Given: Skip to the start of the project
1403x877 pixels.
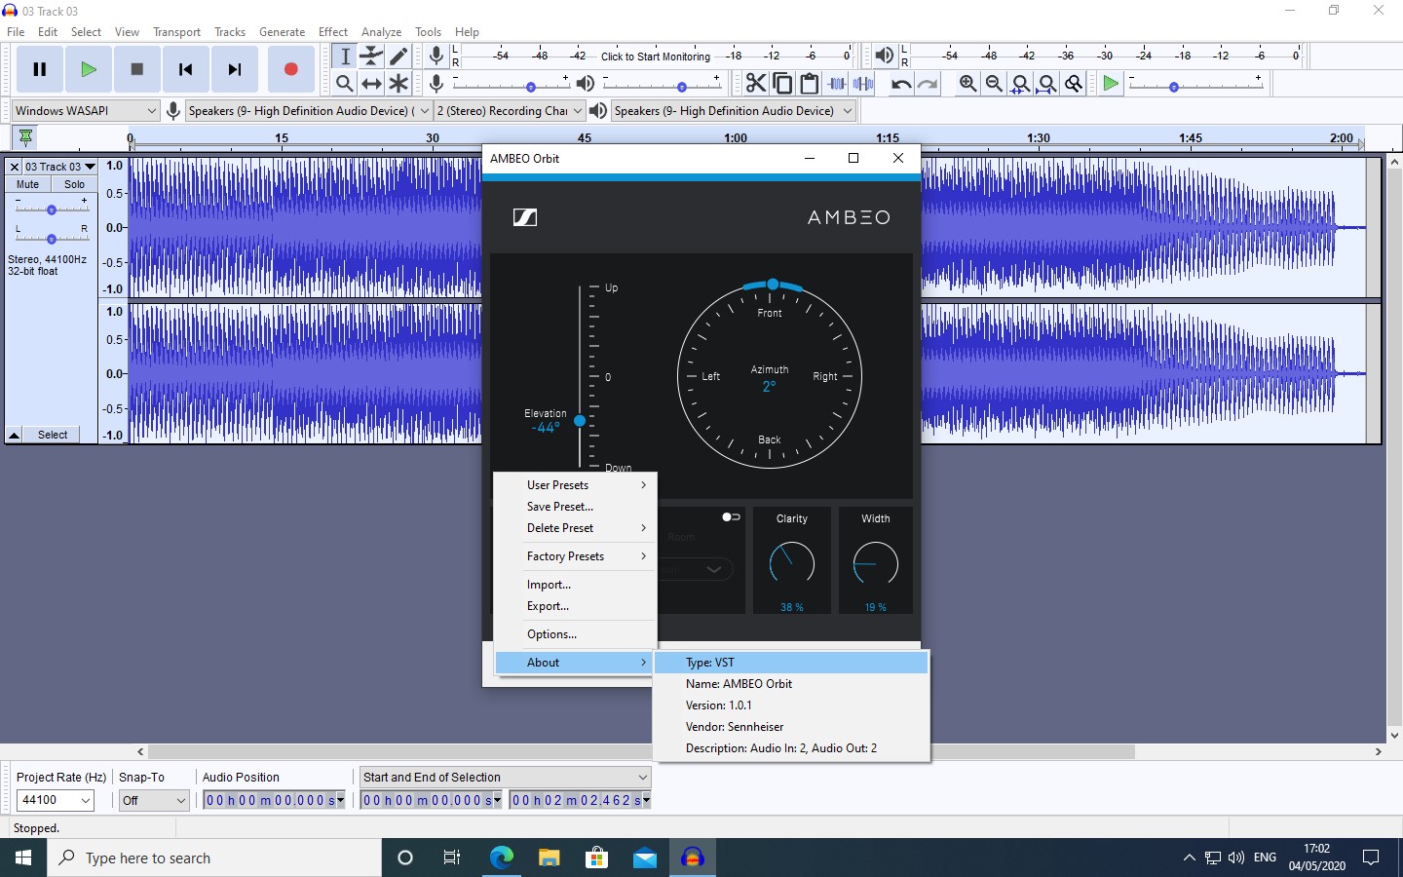Looking at the screenshot, I should 186,69.
